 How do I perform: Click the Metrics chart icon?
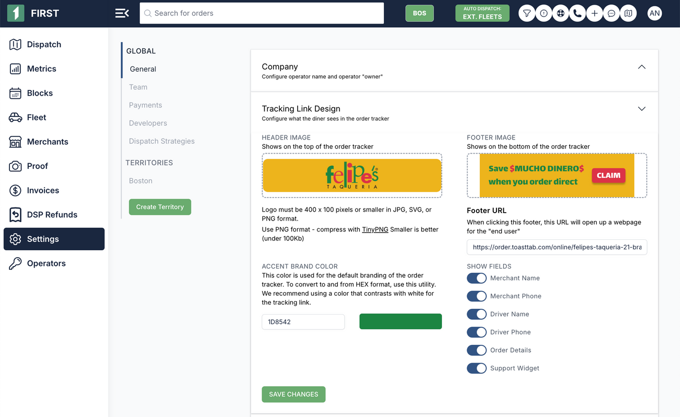tap(15, 68)
